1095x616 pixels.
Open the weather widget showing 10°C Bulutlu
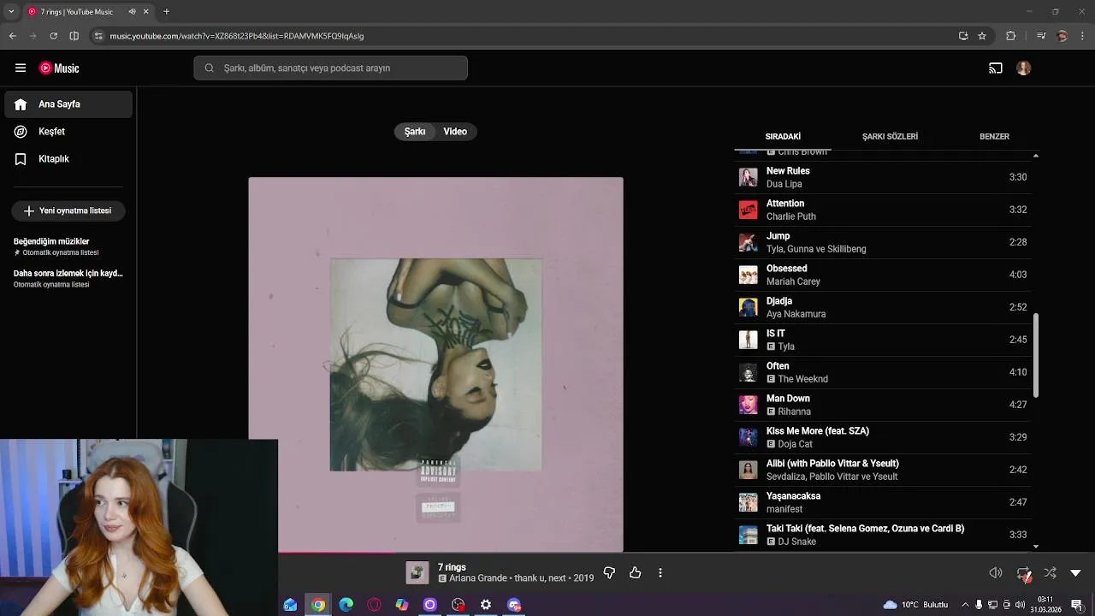(x=915, y=605)
